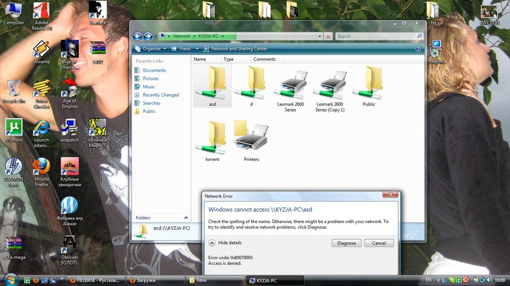This screenshot has height=286, width=510.
Task: Open the address bar history dropdown
Action: tap(320, 36)
